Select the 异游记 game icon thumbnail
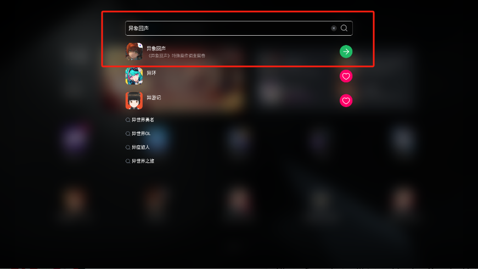 [x=134, y=100]
